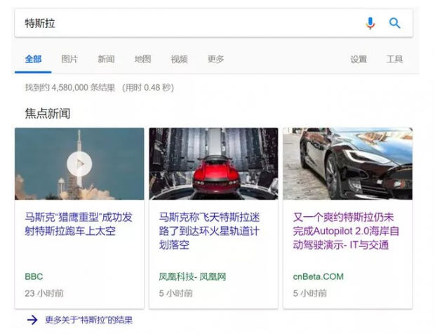Open the 工具 options
The height and width of the screenshot is (334, 435).
[394, 59]
